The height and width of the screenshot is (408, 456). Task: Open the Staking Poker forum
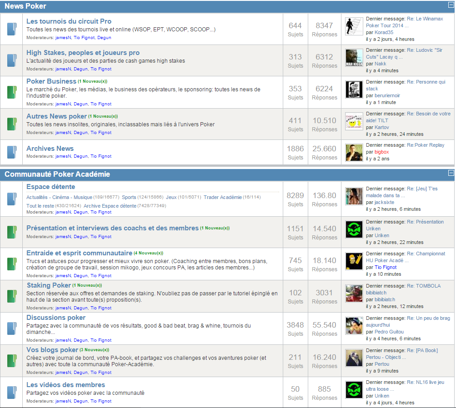point(49,285)
